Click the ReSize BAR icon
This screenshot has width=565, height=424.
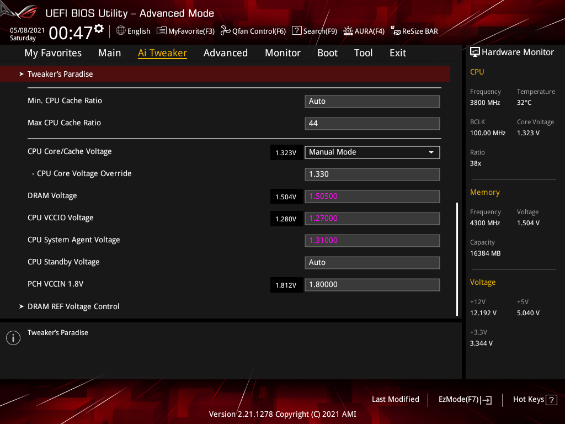395,31
